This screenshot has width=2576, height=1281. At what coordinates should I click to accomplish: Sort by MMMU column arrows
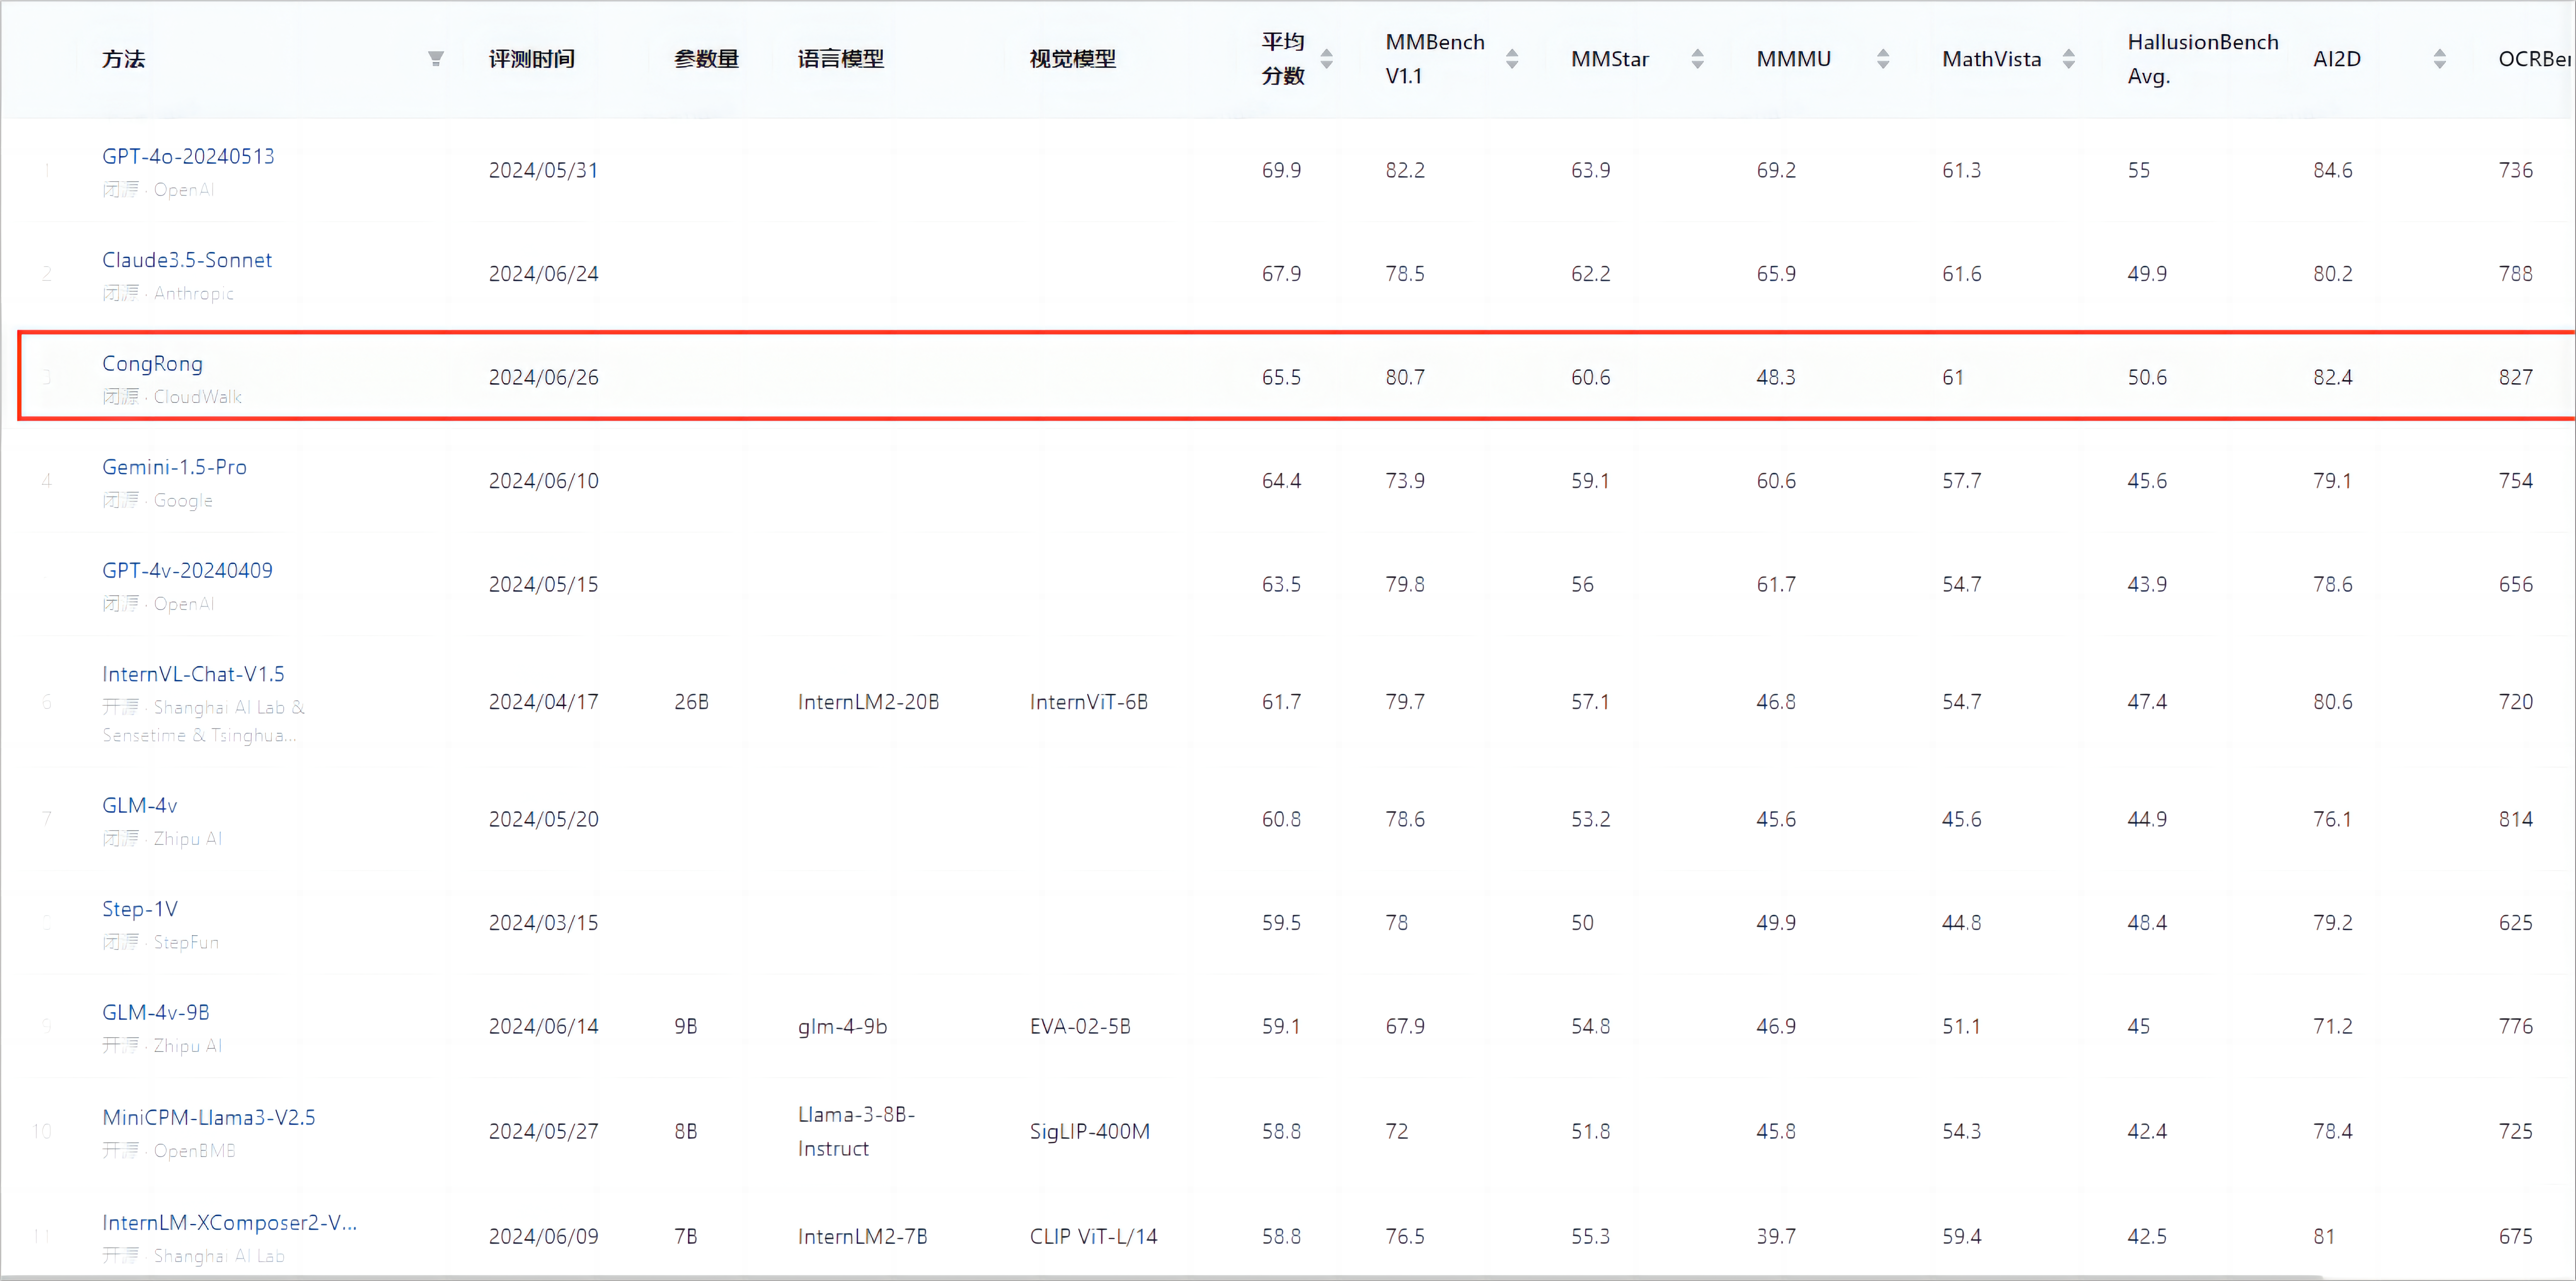[1882, 59]
